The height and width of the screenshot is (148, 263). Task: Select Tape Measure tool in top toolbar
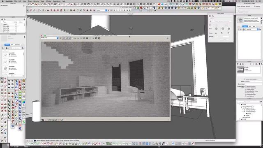pyautogui.click(x=65, y=10)
